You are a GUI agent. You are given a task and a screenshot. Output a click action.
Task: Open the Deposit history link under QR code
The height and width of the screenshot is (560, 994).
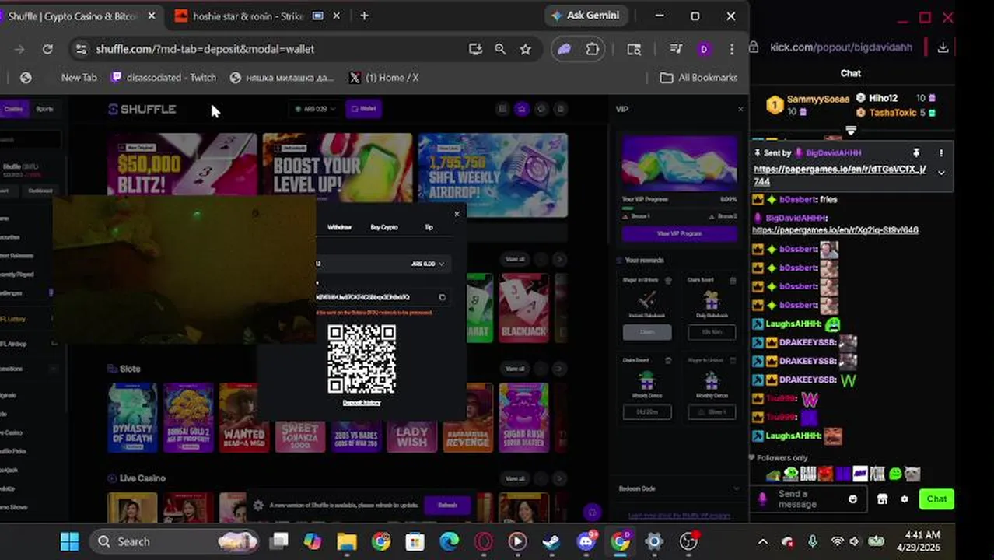click(362, 403)
